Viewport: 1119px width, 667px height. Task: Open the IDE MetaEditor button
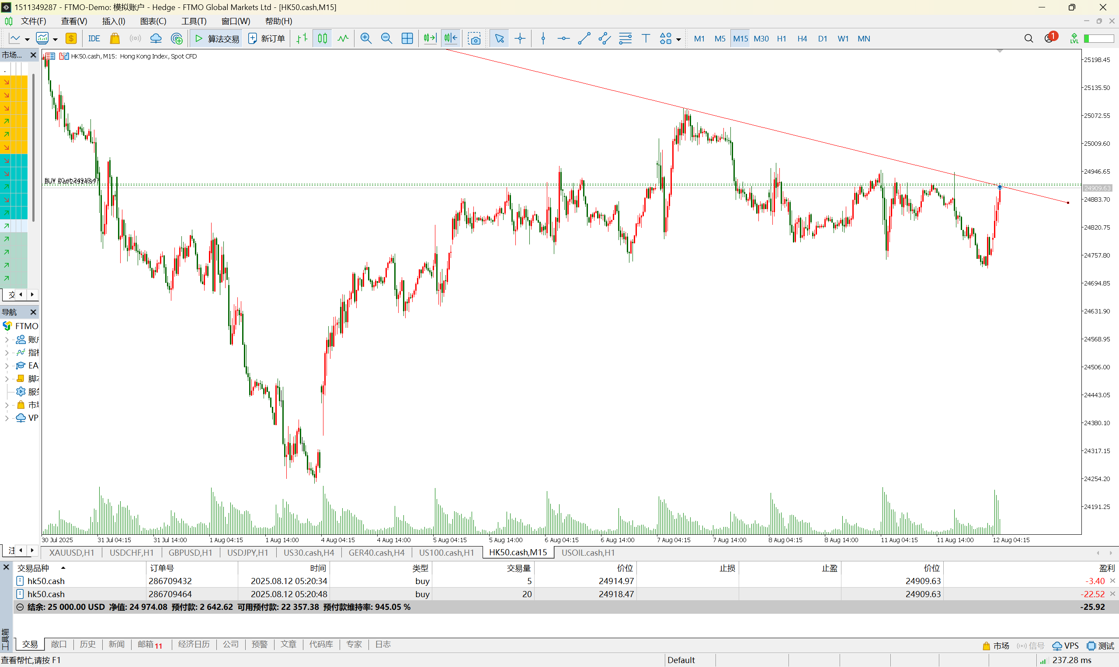[x=94, y=39]
